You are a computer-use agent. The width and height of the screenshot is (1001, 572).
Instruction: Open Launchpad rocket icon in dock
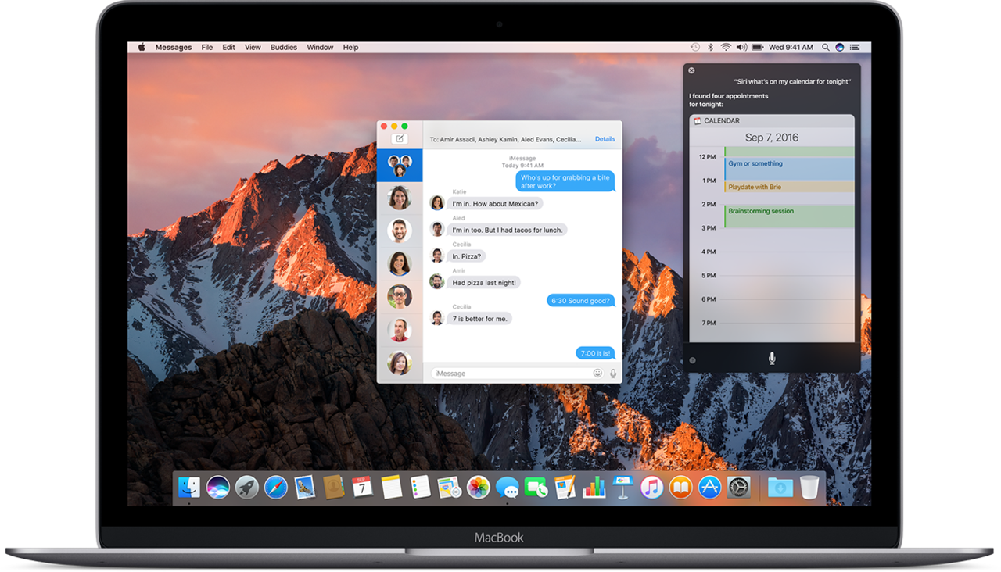point(247,488)
